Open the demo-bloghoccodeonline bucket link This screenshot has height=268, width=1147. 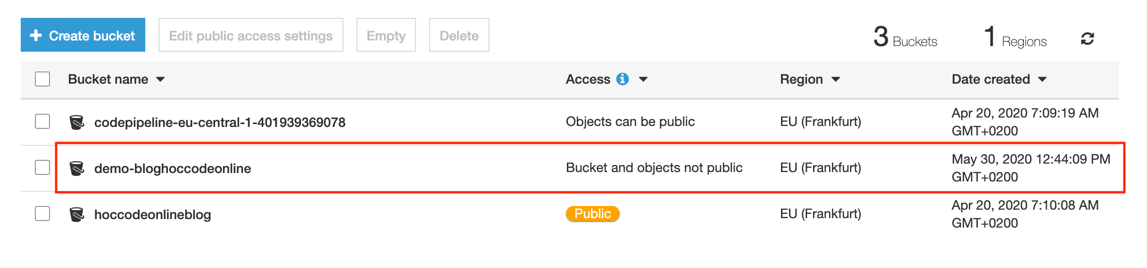click(173, 168)
